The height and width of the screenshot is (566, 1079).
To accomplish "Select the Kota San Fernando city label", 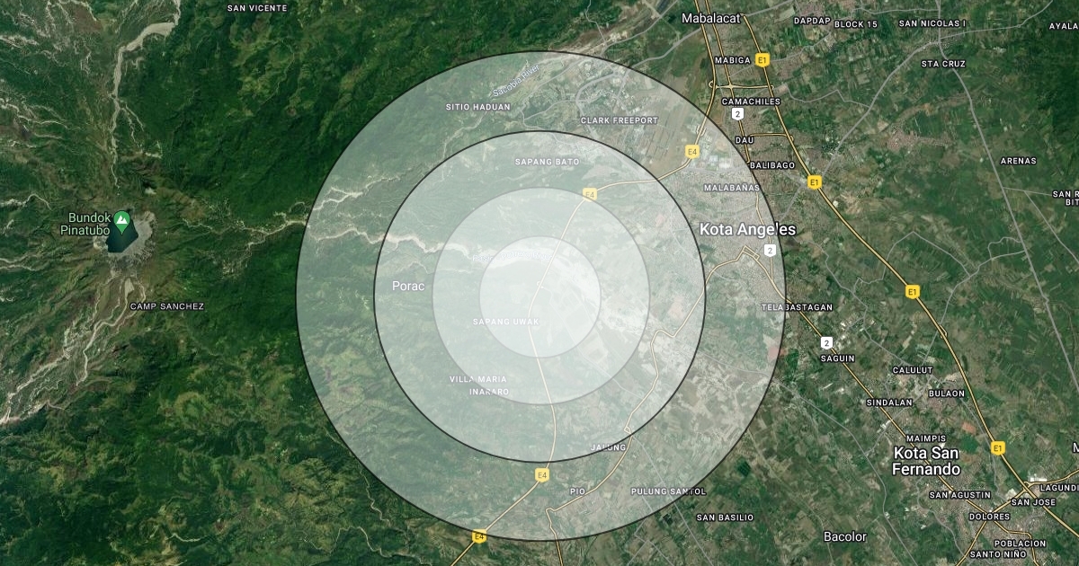I will click(x=926, y=462).
